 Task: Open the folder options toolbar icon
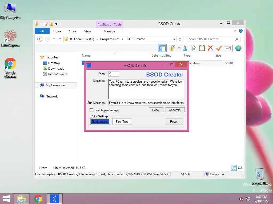click(x=172, y=48)
